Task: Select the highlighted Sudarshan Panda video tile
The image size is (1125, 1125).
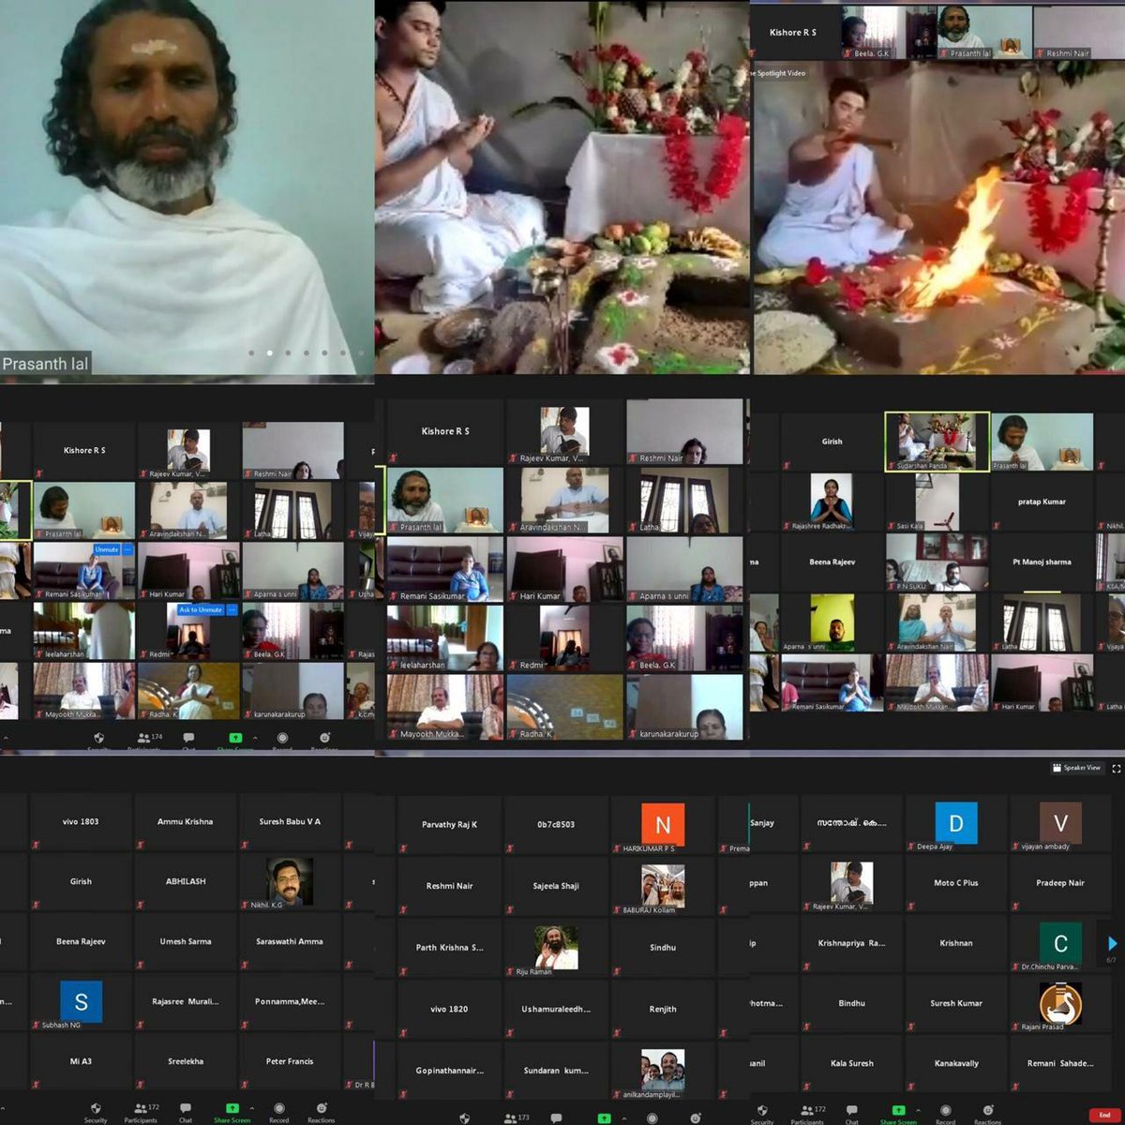Action: point(937,442)
